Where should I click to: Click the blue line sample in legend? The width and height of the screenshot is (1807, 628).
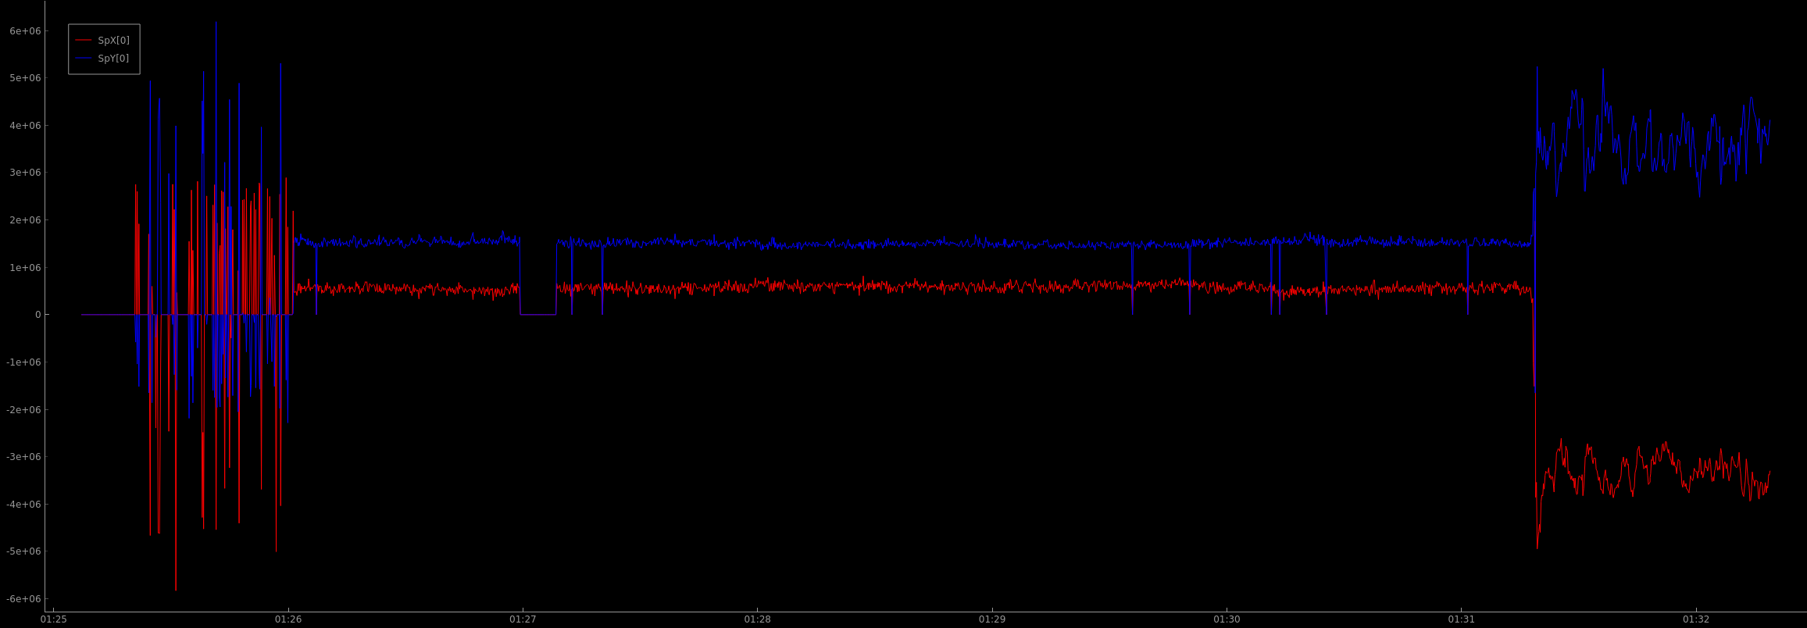point(84,59)
